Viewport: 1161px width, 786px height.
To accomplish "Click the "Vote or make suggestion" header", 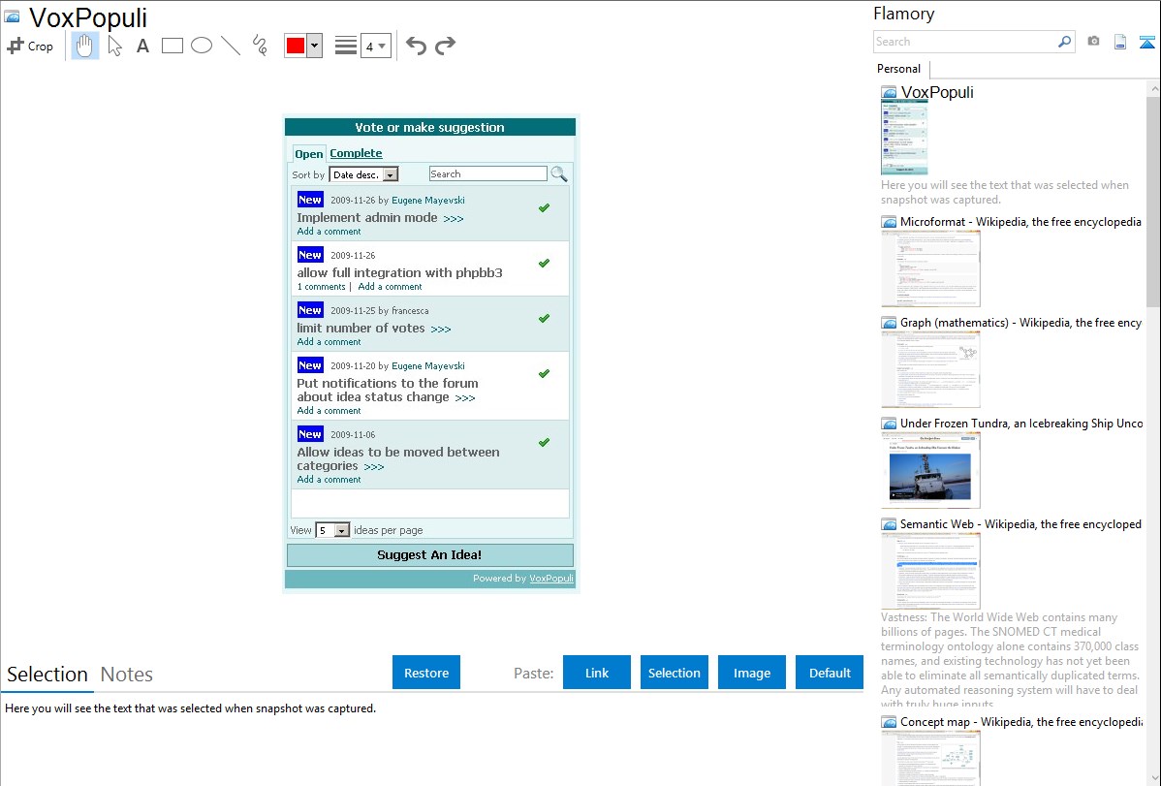I will tap(429, 127).
